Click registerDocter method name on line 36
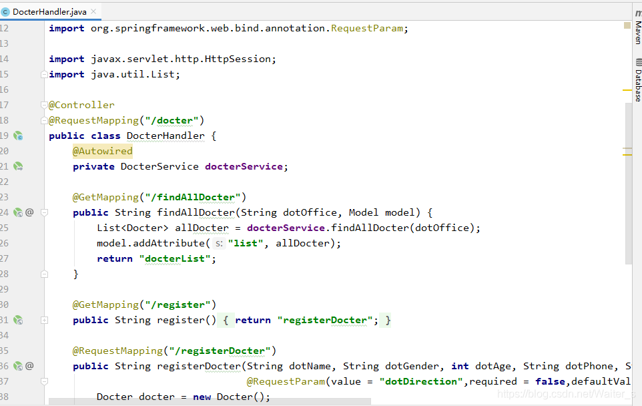Viewport: 642px width, 406px height. 199,366
